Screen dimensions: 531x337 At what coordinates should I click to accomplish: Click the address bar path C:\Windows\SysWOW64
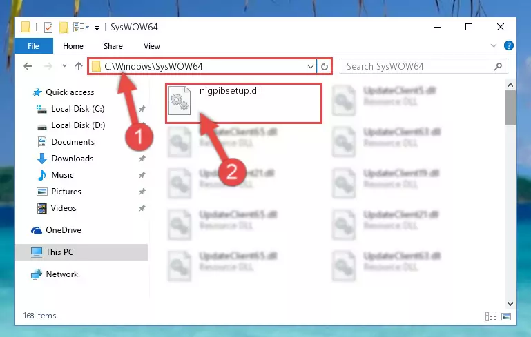(x=153, y=66)
